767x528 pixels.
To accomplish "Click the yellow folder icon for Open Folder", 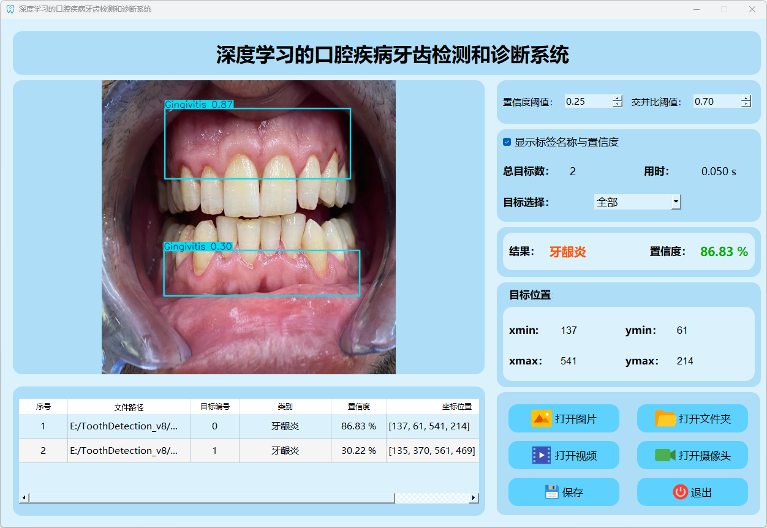I will tap(665, 418).
